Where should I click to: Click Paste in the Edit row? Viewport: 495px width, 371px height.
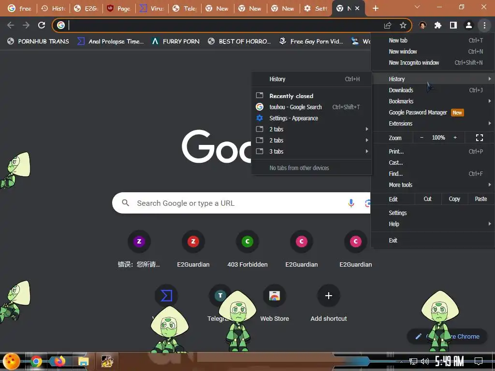click(x=481, y=199)
